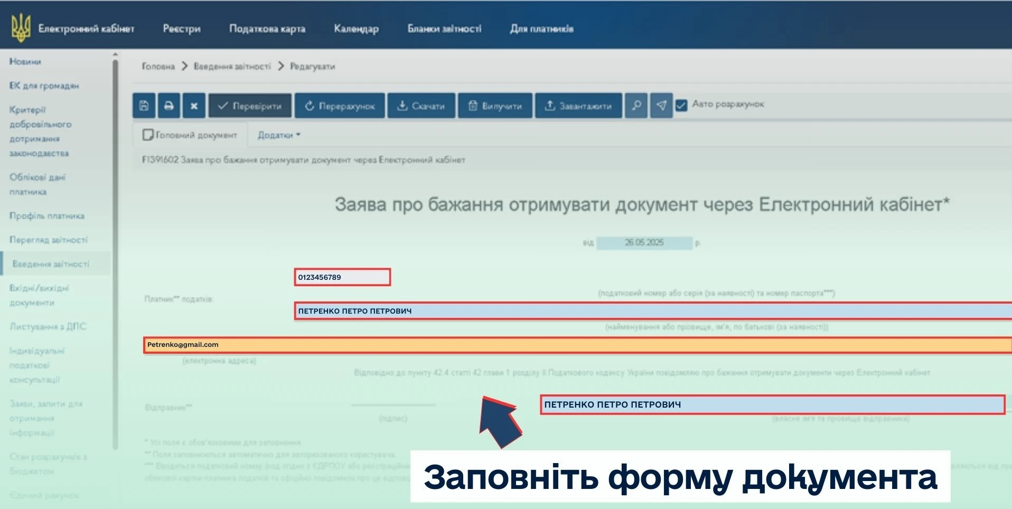Click the X cancel icon in toolbar
This screenshot has width=1012, height=509.
tap(194, 106)
